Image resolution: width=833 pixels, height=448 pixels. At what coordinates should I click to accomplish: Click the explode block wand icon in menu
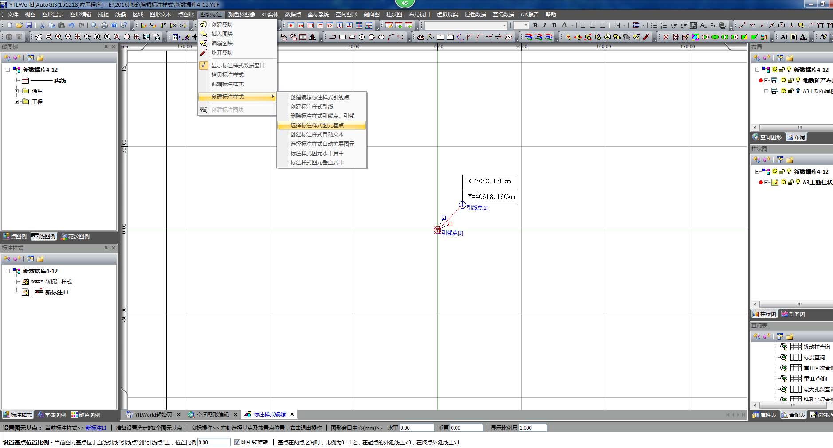204,52
